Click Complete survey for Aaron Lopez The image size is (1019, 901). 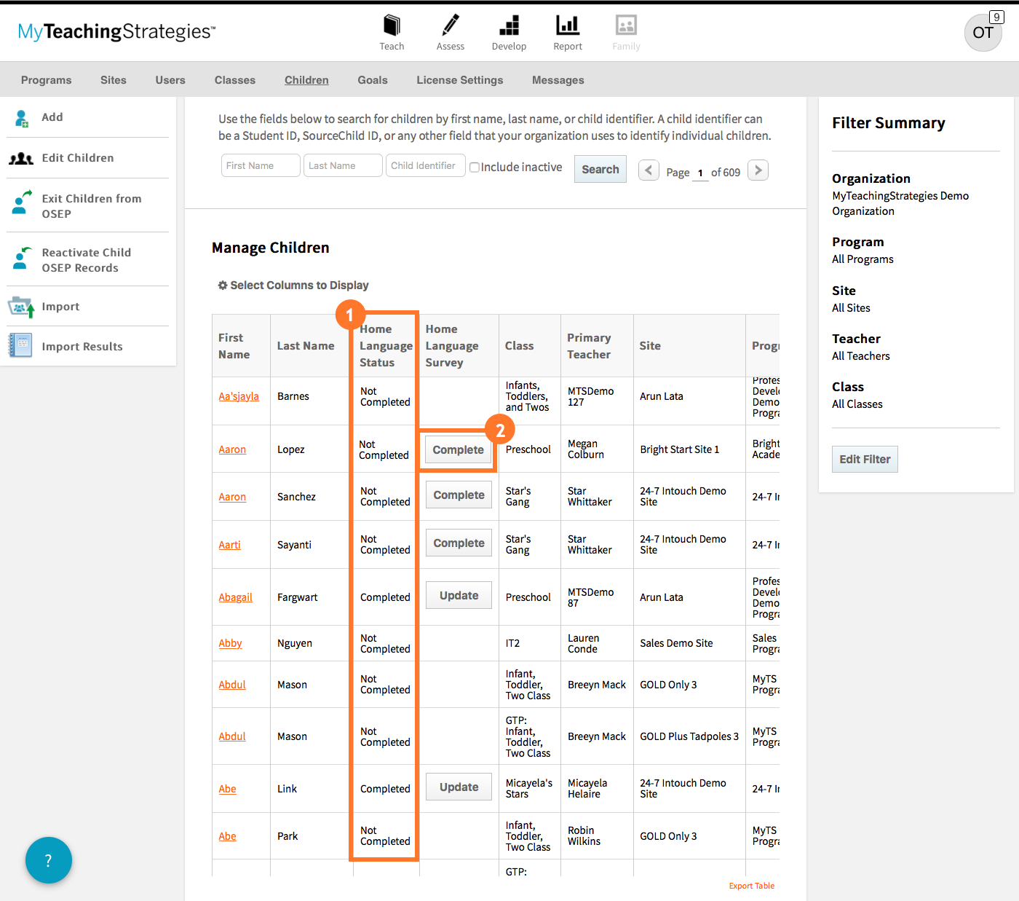pyautogui.click(x=458, y=450)
